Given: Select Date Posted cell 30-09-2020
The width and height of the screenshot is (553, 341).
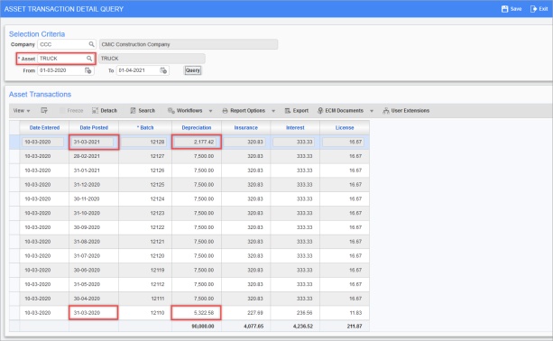Looking at the screenshot, I should click(x=94, y=227).
